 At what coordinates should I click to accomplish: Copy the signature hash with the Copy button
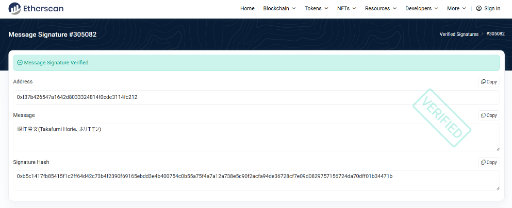click(x=488, y=162)
